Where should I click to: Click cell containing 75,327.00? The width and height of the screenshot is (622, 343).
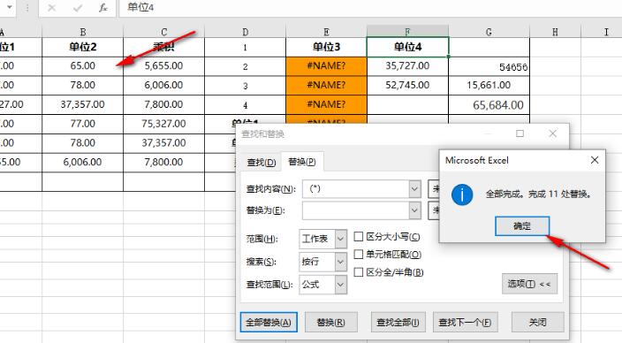click(x=163, y=124)
